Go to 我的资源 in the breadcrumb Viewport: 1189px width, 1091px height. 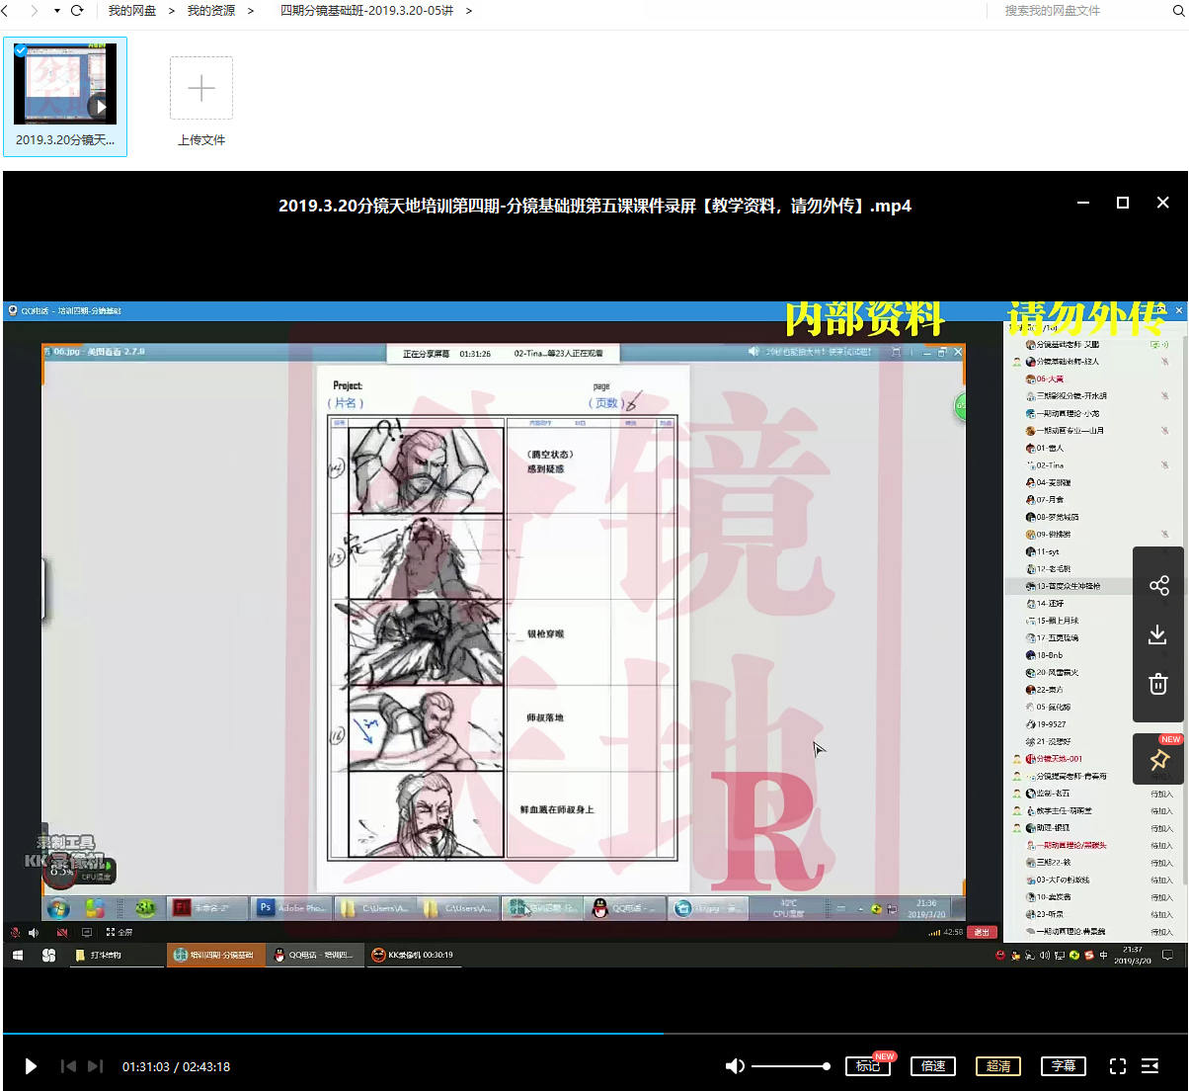[x=210, y=11]
